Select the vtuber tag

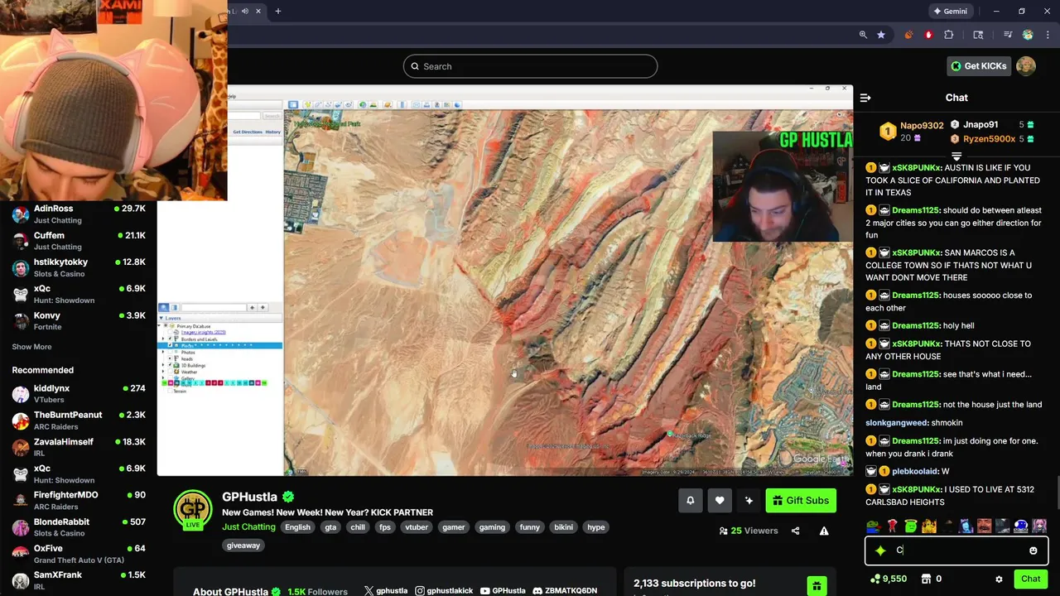click(x=417, y=527)
